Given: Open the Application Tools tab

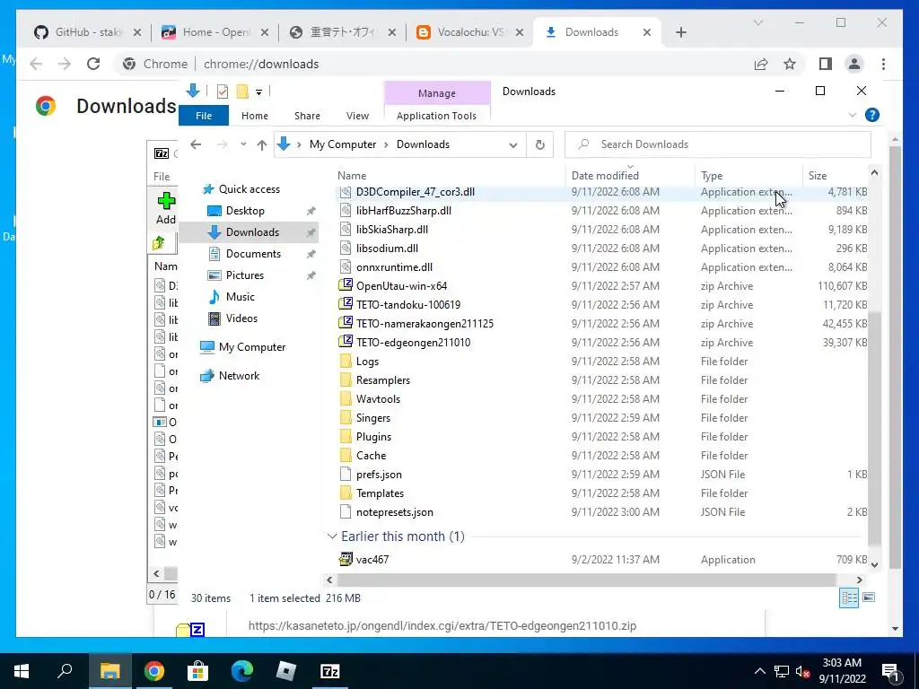Looking at the screenshot, I should [x=436, y=116].
